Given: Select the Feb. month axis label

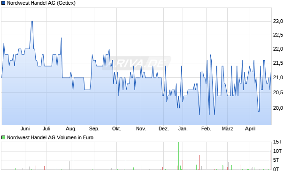Looking at the screenshot, I should tap(206, 129).
